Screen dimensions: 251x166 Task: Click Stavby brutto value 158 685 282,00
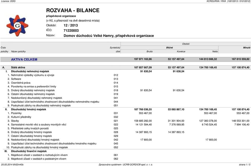coord(143,121)
